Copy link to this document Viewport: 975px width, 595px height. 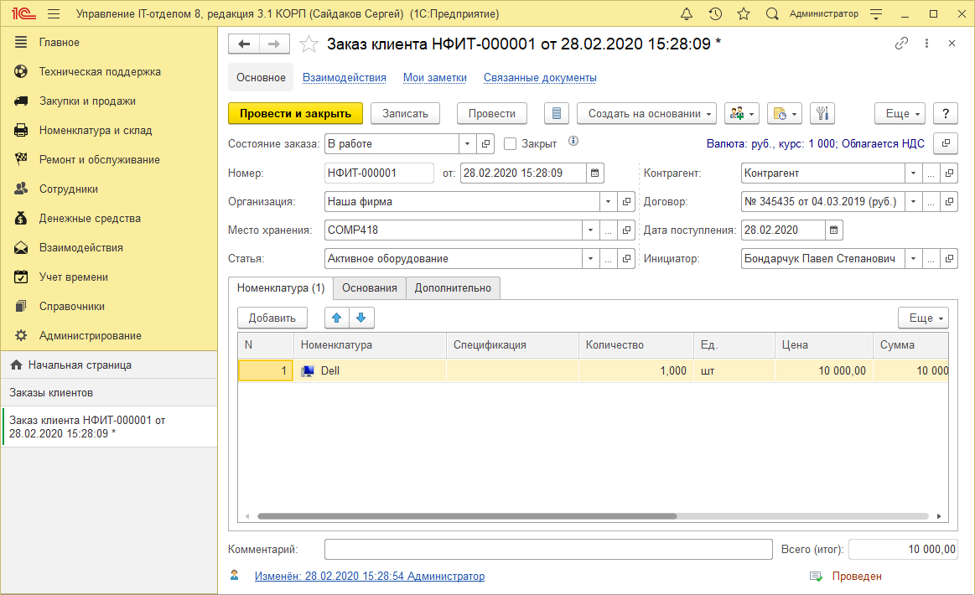click(x=902, y=44)
